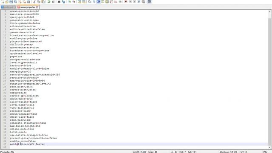
Task: Click the Zoom In magnifier icon
Action: click(69, 2)
